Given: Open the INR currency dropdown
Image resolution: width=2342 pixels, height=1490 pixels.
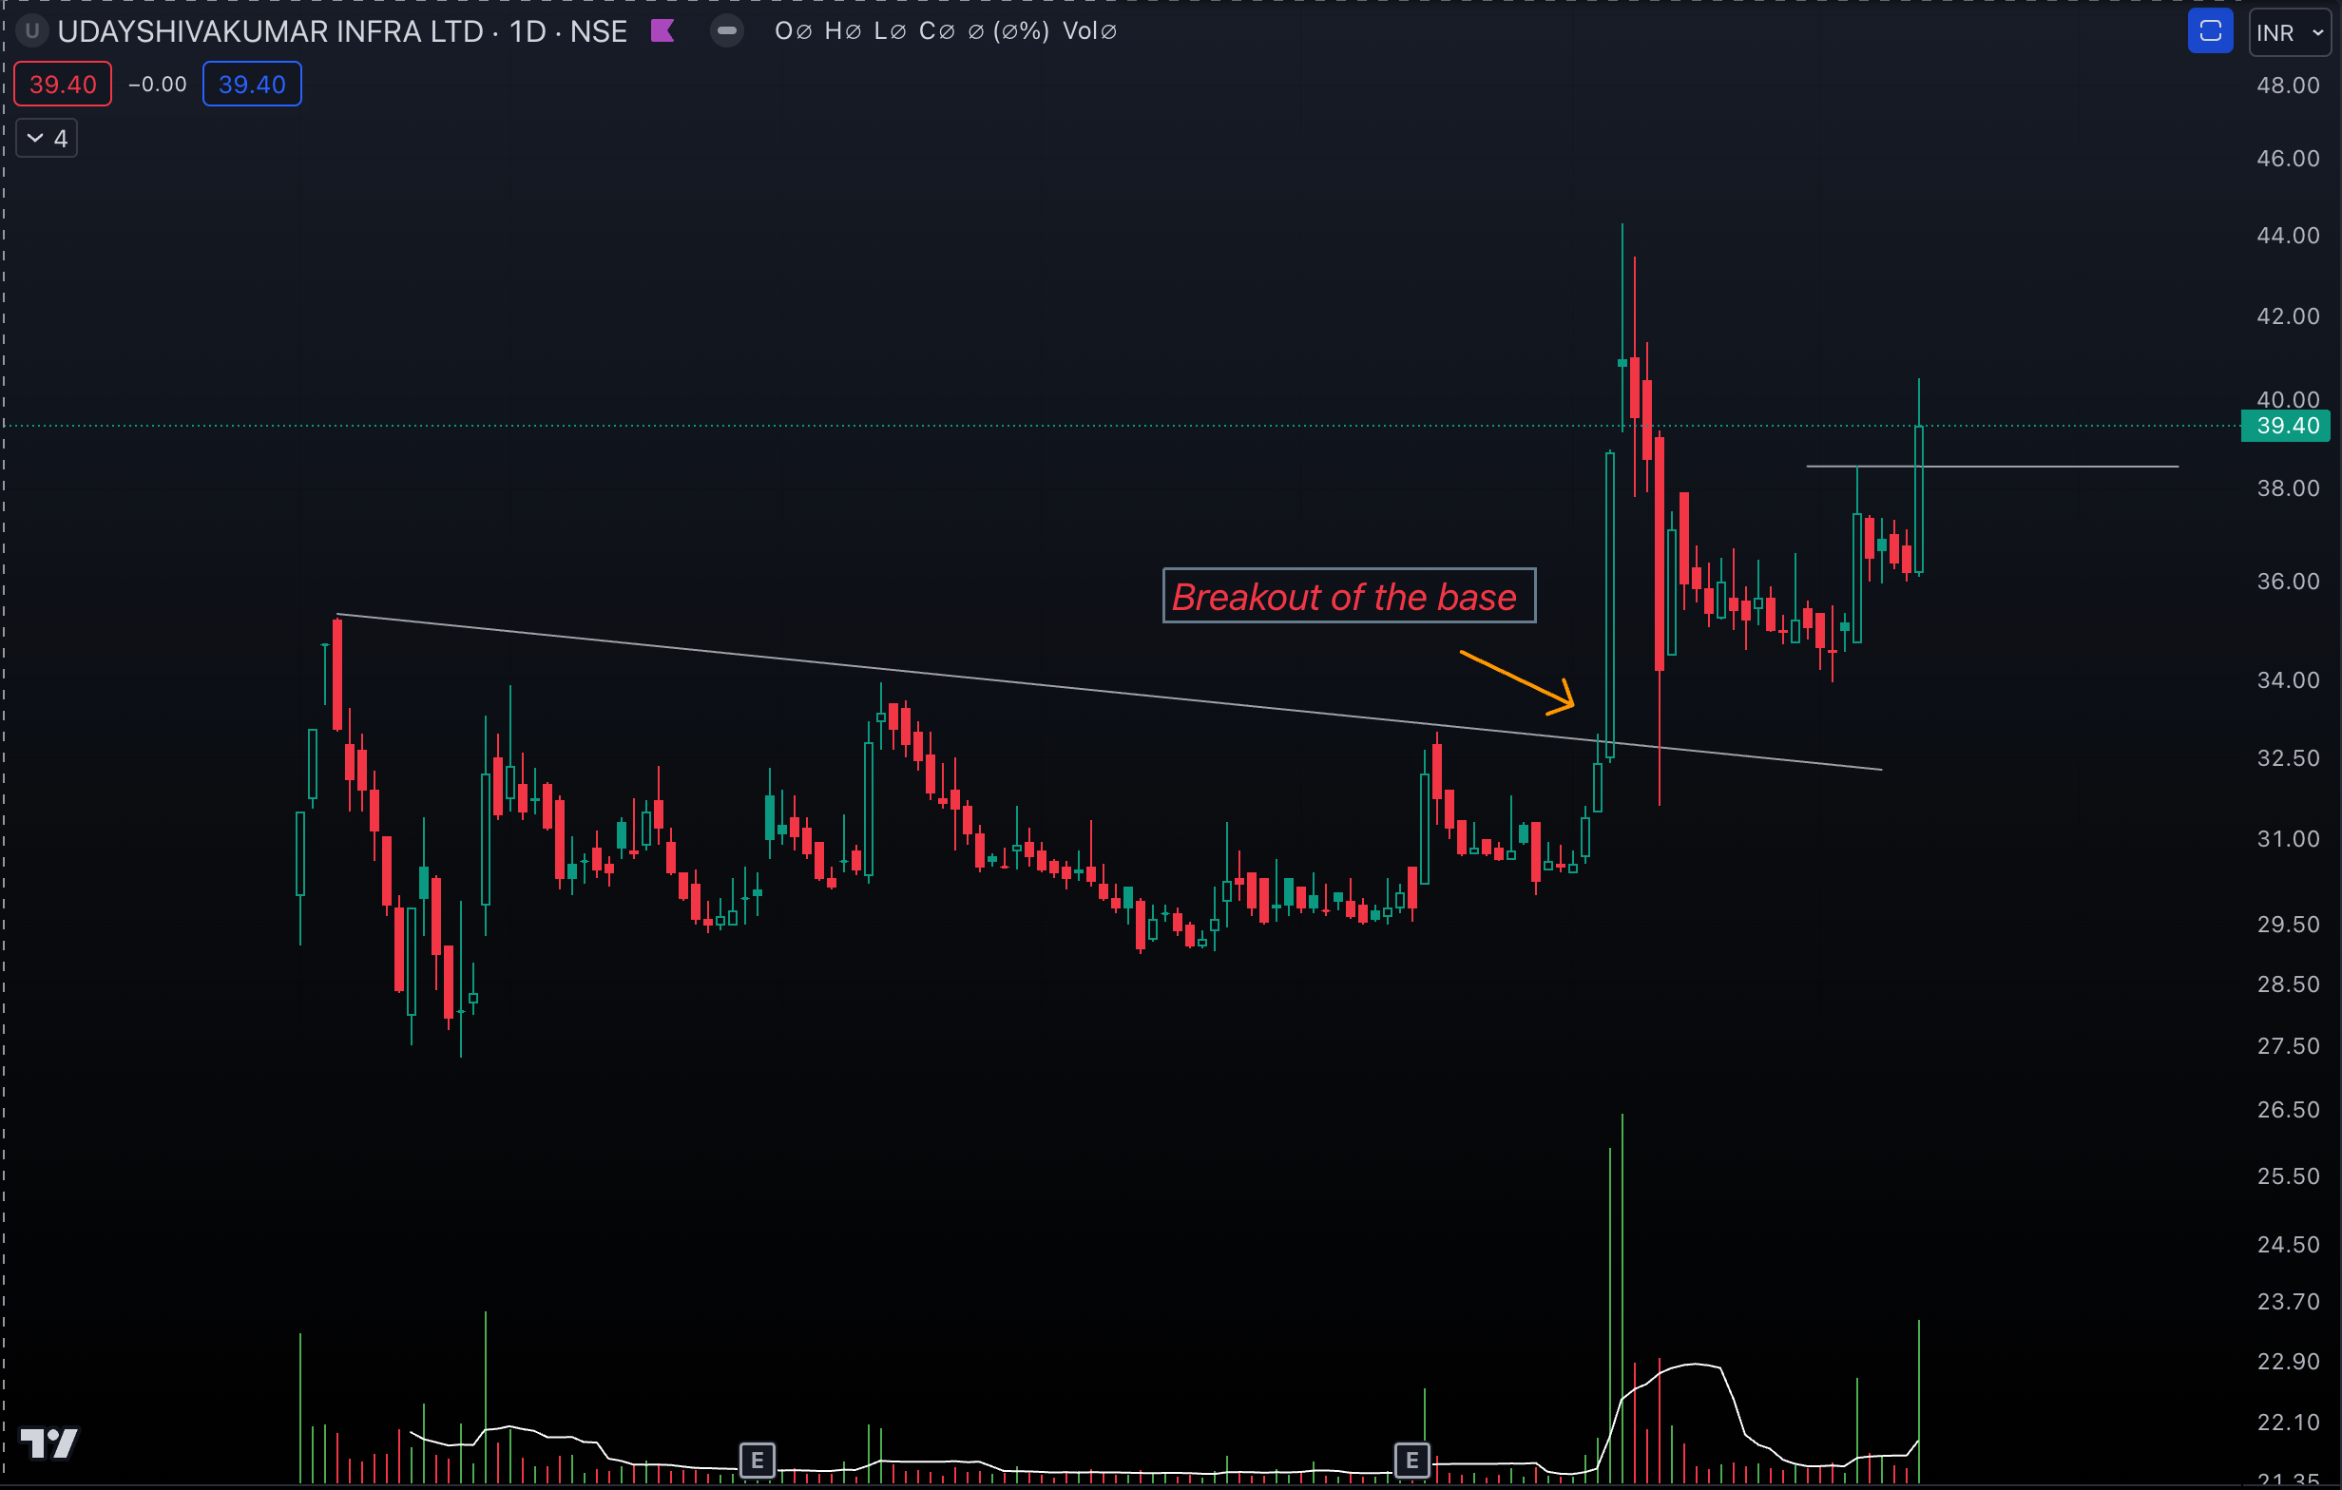Looking at the screenshot, I should [2290, 31].
